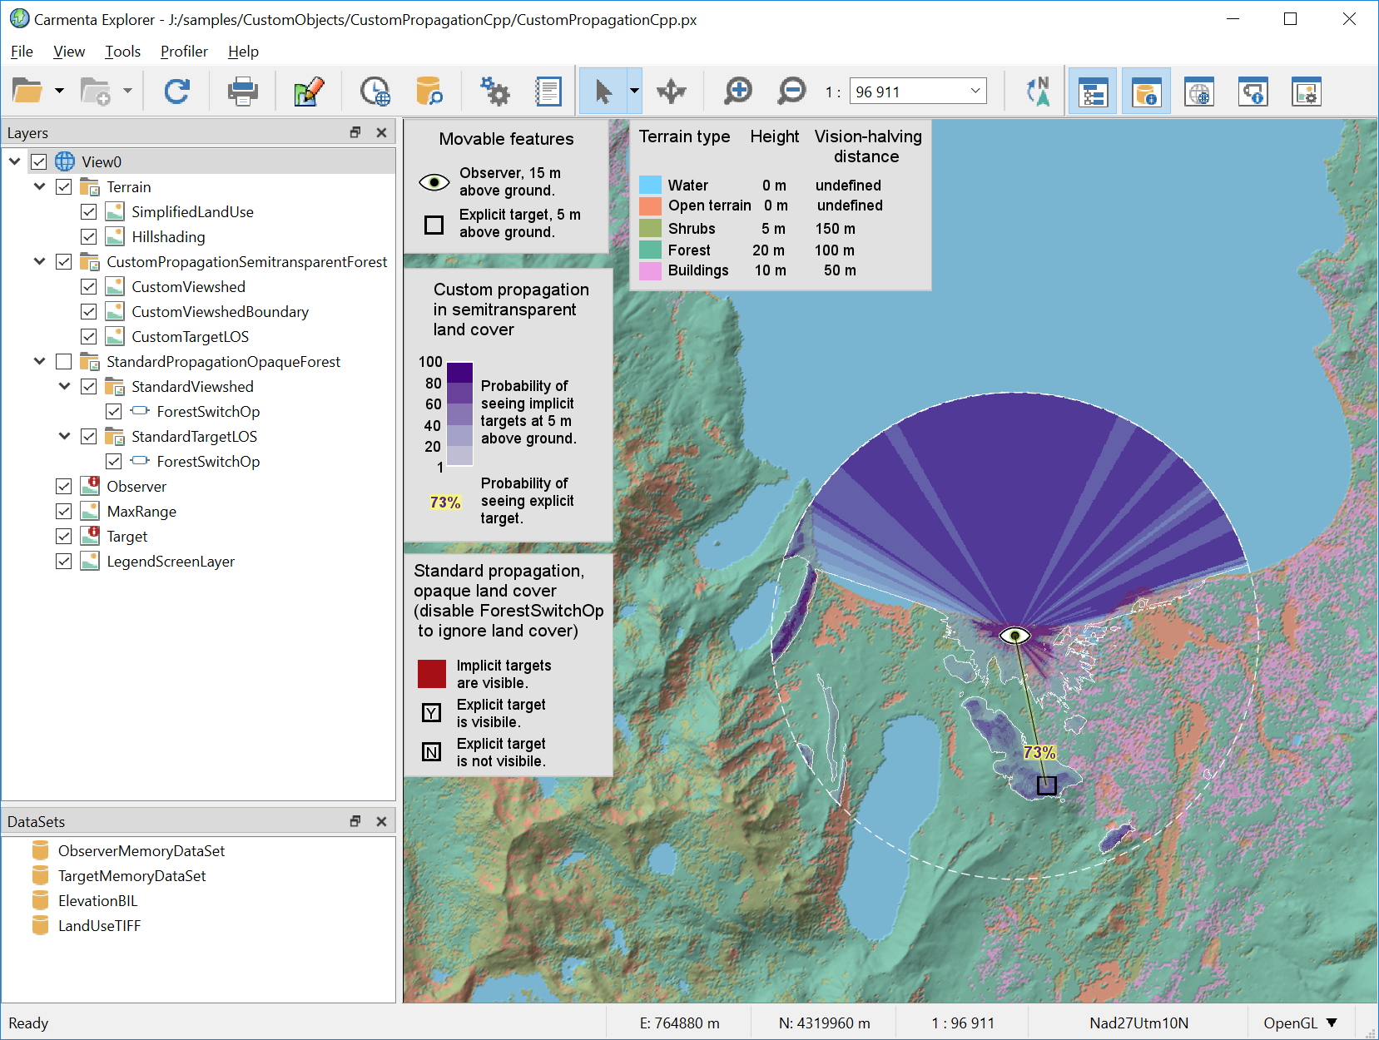Close the DataSets panel
The width and height of the screenshot is (1379, 1040).
point(381,822)
